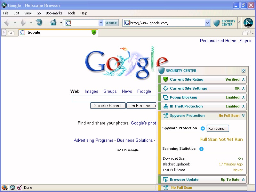
Task: Expand Popup Blocking section chevron
Action: (243, 97)
